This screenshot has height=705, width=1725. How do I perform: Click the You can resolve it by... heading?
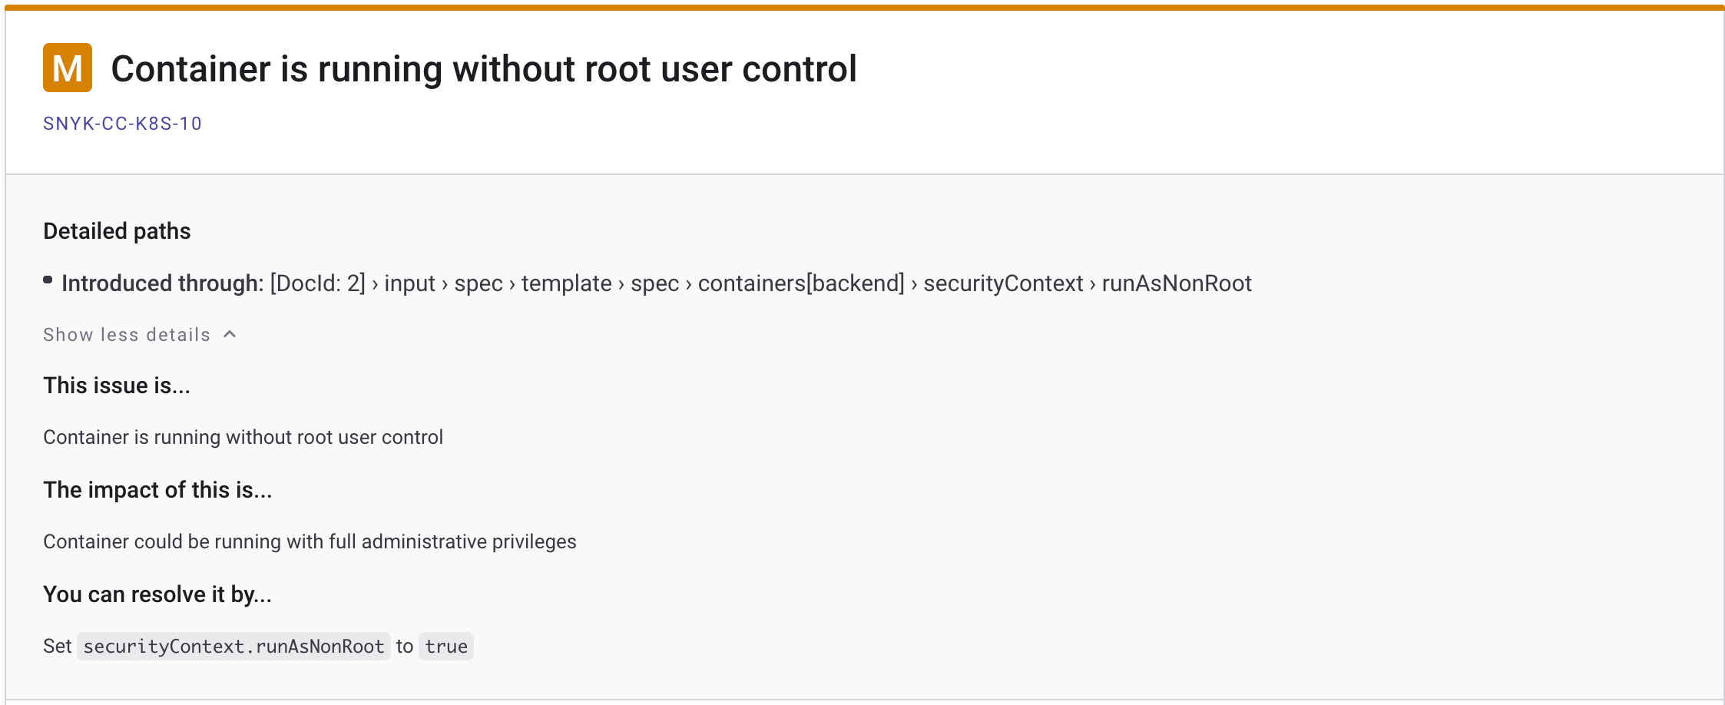coord(157,594)
